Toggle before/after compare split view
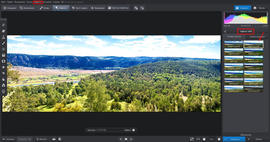The image size is (270, 142). 60,139
